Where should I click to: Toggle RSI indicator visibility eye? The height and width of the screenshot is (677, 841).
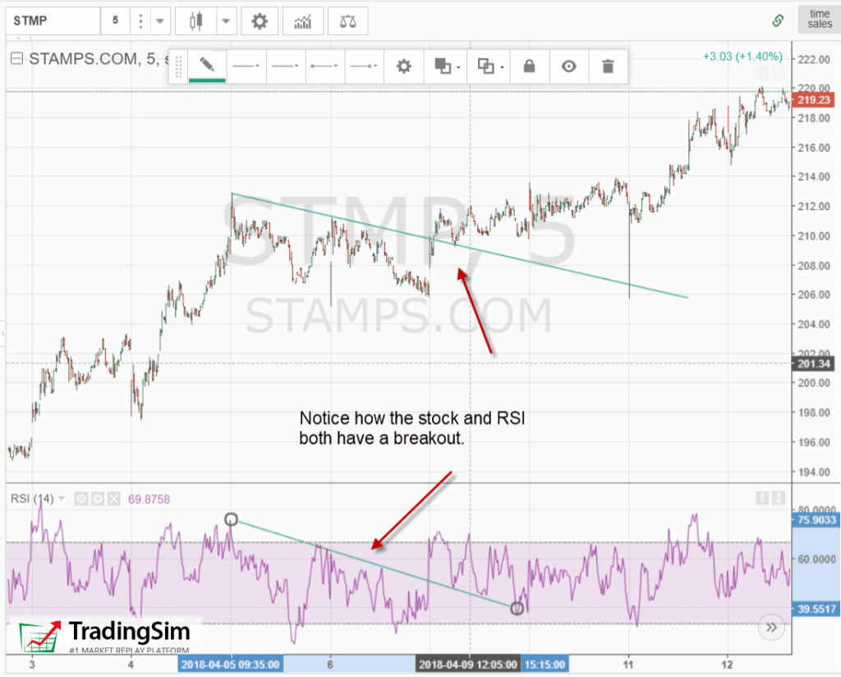click(81, 499)
